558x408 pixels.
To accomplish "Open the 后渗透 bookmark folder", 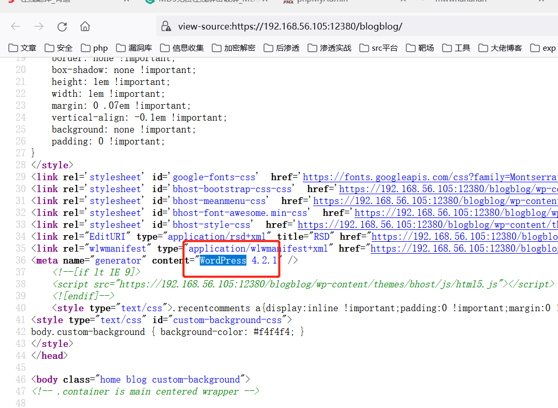I will pos(282,48).
